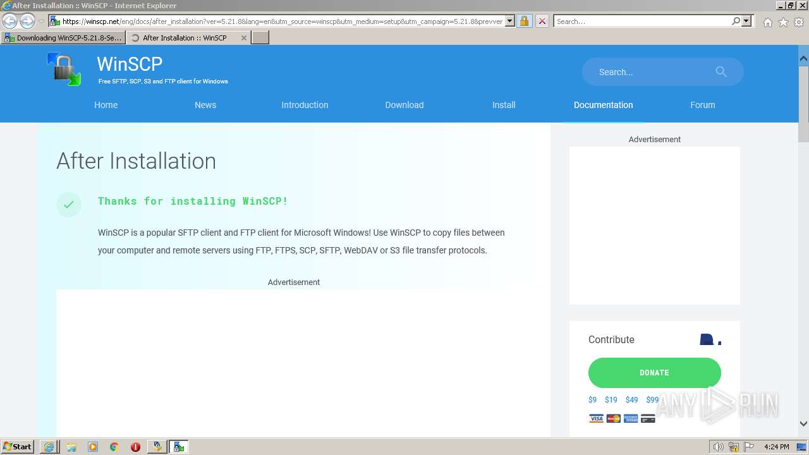Open the Windows Start button

pos(17,447)
